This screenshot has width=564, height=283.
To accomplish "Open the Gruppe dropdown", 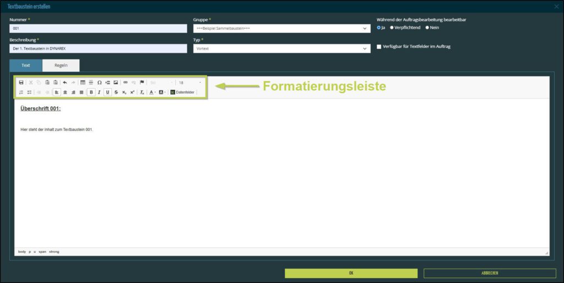I will click(x=281, y=29).
